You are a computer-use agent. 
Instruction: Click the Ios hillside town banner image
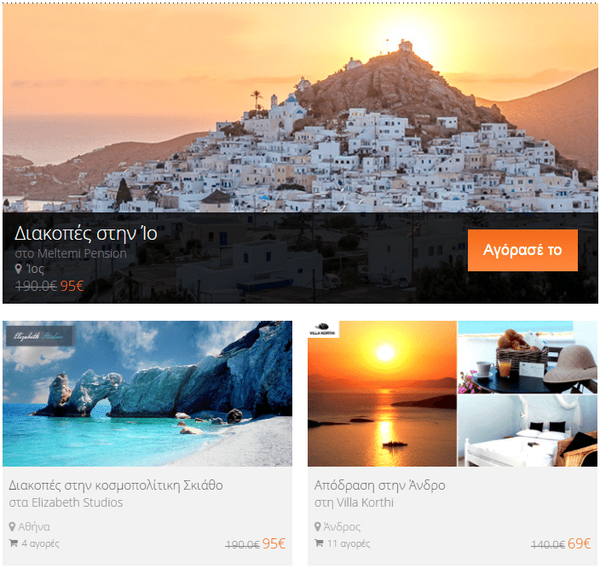(300, 108)
